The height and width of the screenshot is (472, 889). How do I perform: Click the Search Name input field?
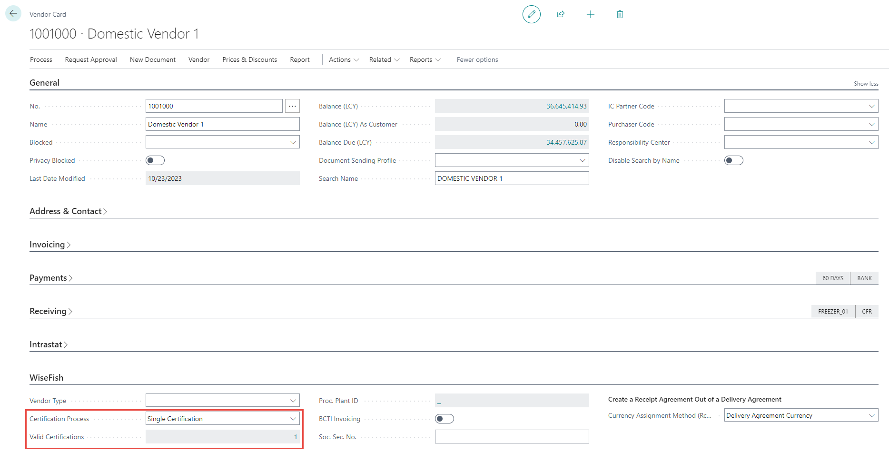tap(512, 178)
